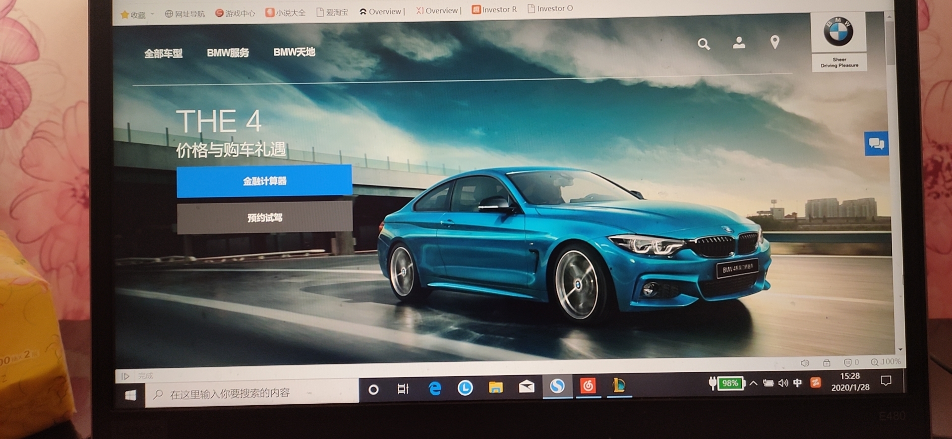Open the blue live chat widget

tap(876, 144)
